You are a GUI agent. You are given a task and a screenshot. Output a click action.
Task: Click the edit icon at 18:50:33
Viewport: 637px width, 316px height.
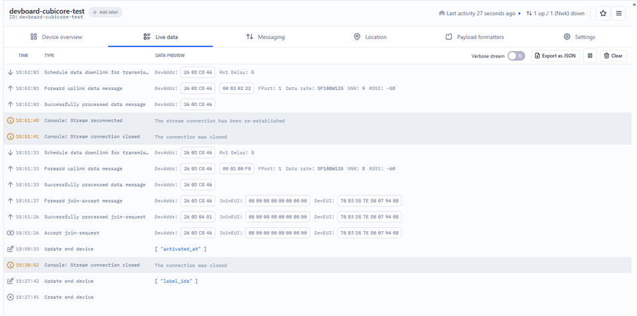click(11, 249)
